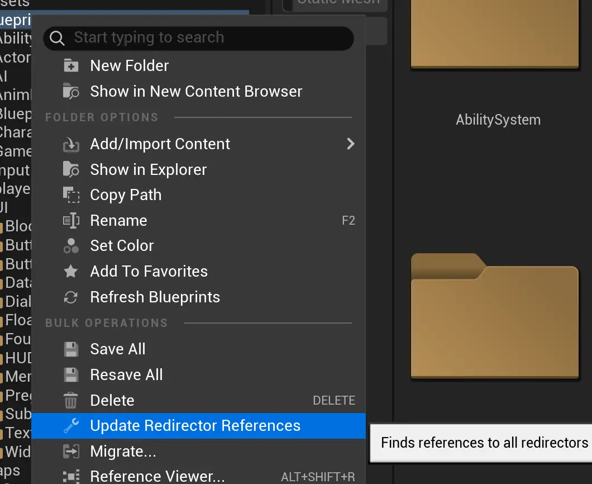Screen dimensions: 592x484
Task: Launch Reference Viewer... from the menu
Action: pyautogui.click(x=157, y=476)
